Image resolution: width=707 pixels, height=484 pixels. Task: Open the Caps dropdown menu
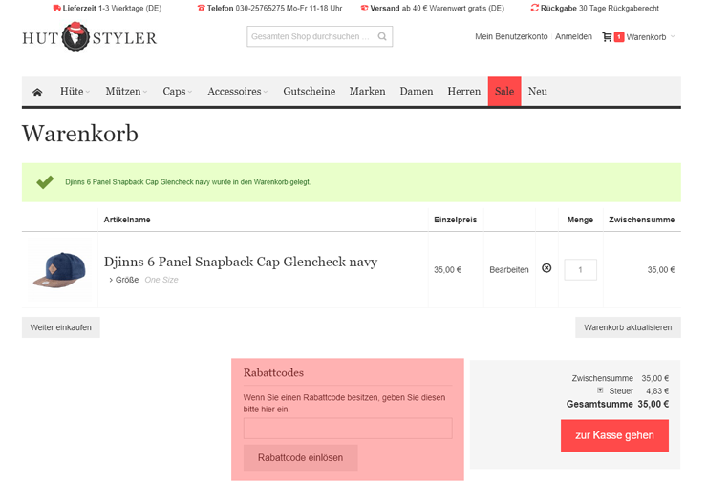click(177, 91)
